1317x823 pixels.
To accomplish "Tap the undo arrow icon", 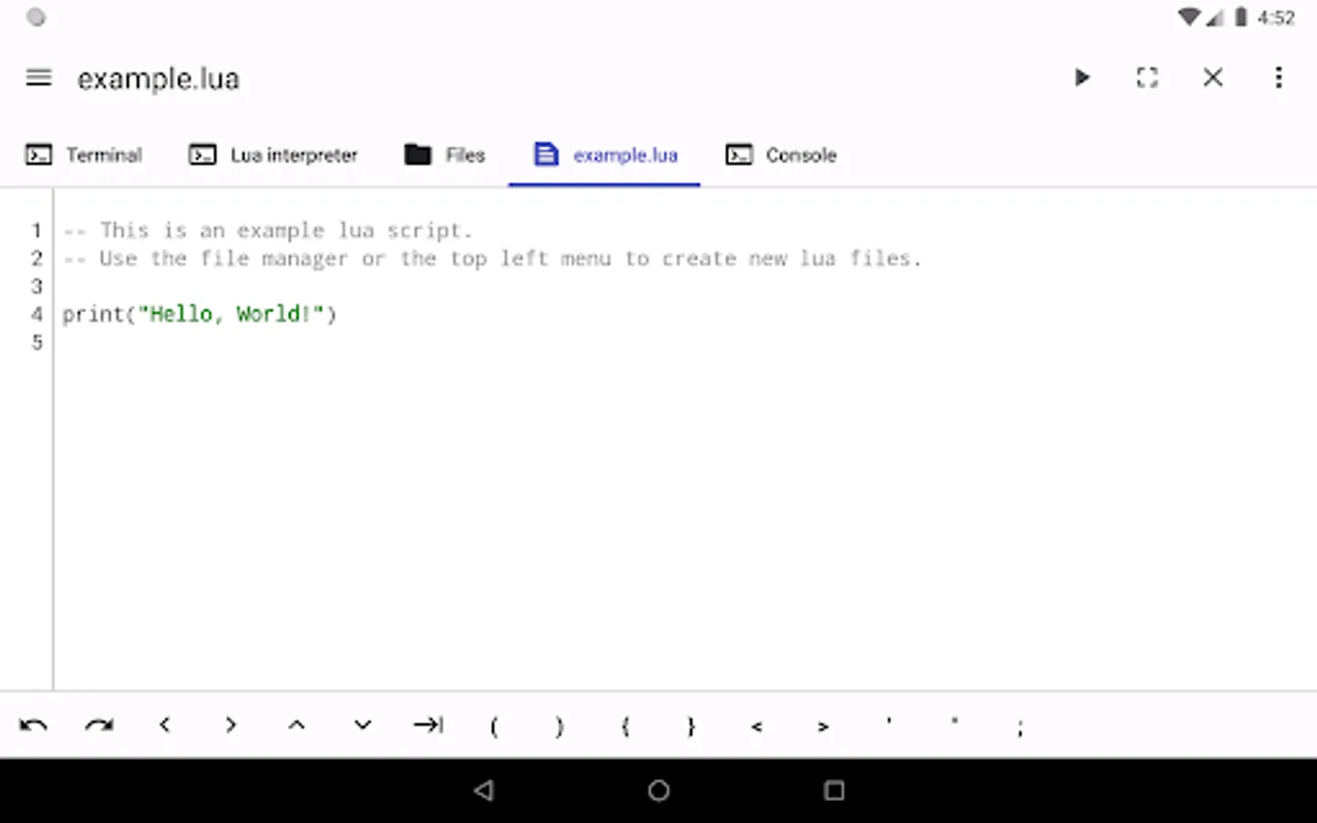I will (33, 726).
